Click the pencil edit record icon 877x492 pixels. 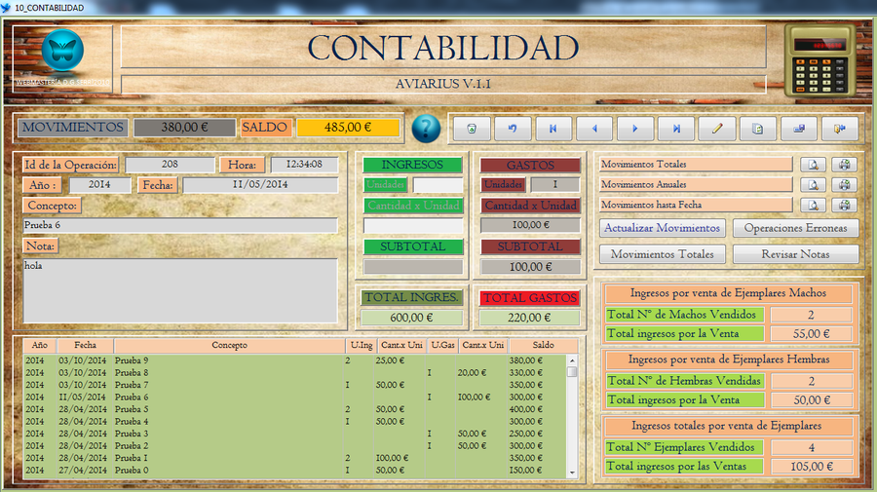click(717, 128)
